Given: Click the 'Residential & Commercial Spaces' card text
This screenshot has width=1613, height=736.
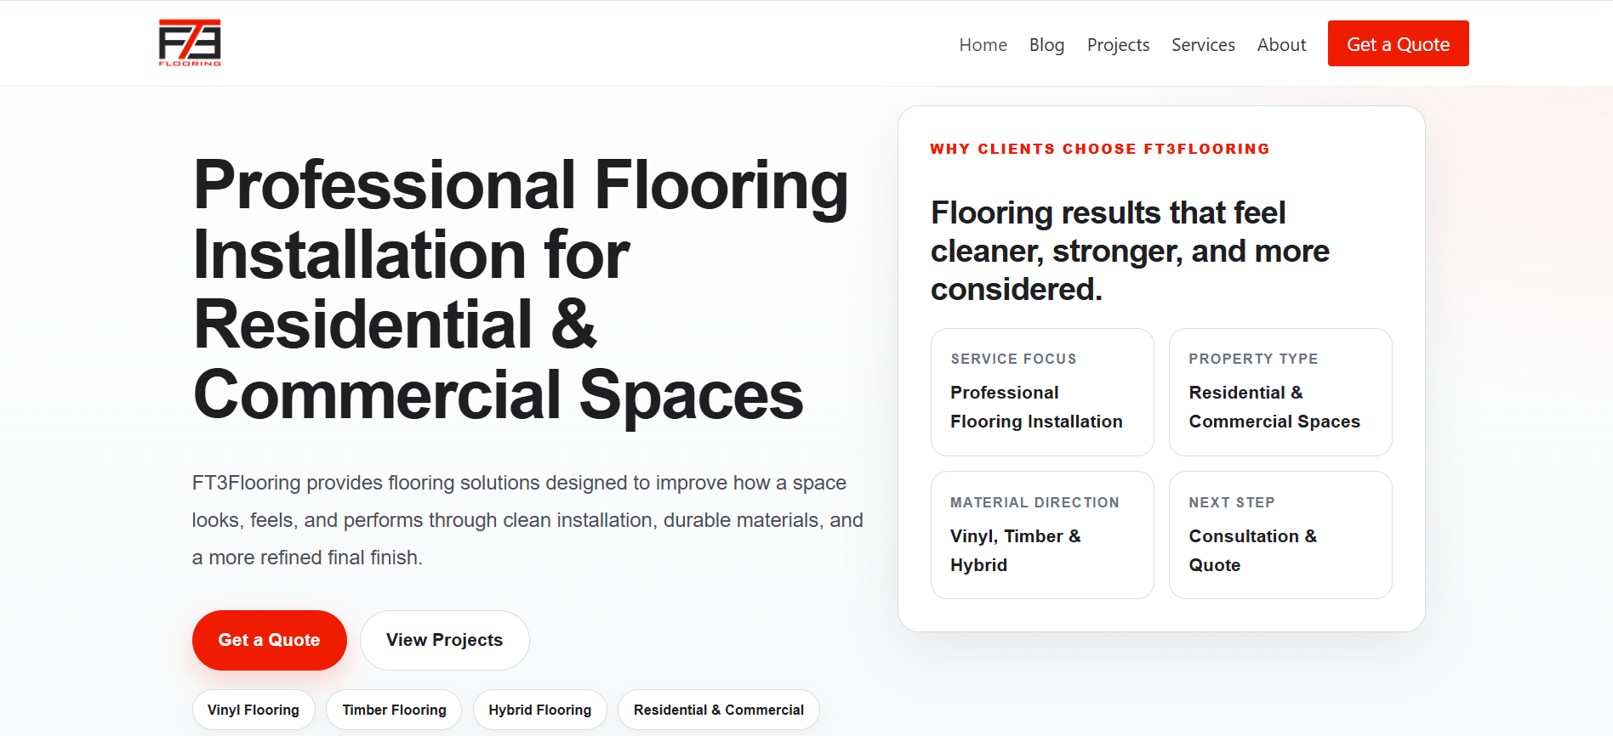Looking at the screenshot, I should tap(1274, 407).
